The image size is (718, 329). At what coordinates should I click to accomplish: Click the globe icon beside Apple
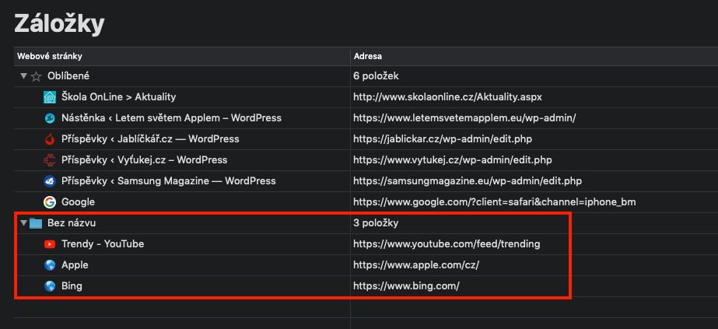(50, 265)
